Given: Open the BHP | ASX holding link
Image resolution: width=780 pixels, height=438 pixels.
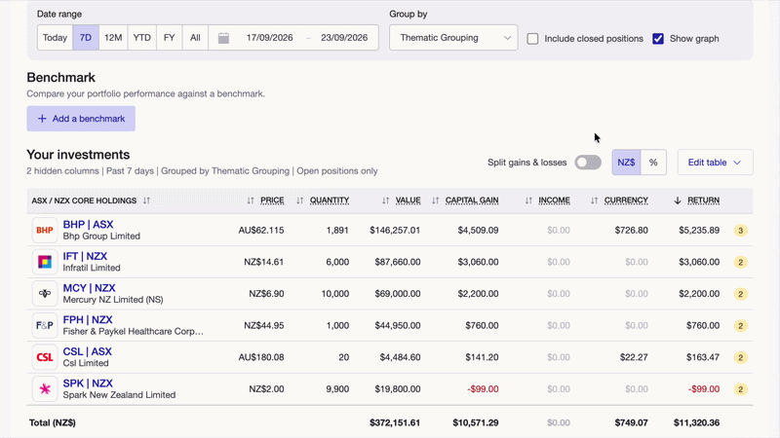Looking at the screenshot, I should (88, 225).
